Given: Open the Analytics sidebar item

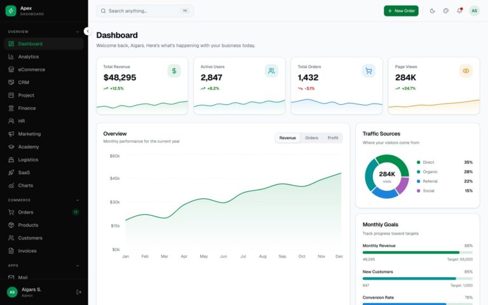Looking at the screenshot, I should 44,57.
